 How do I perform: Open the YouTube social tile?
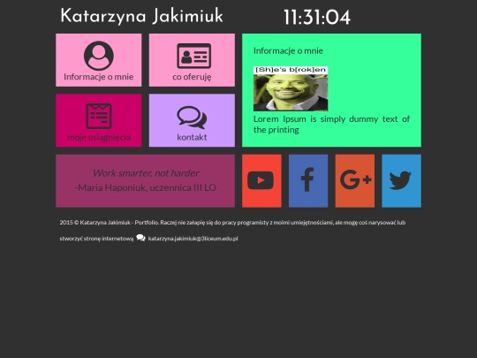(x=261, y=181)
